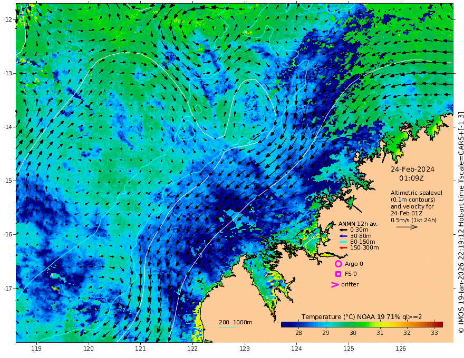Click the cyan 80-150m legend arrow
Image resolution: width=464 pixels, height=358 pixels.
point(343,242)
